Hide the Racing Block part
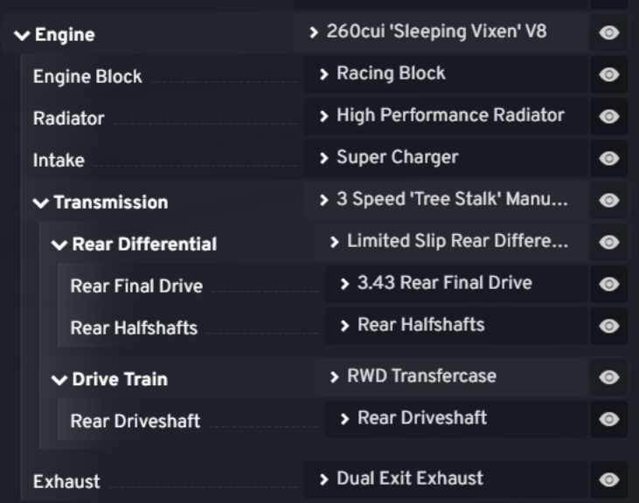 [609, 75]
